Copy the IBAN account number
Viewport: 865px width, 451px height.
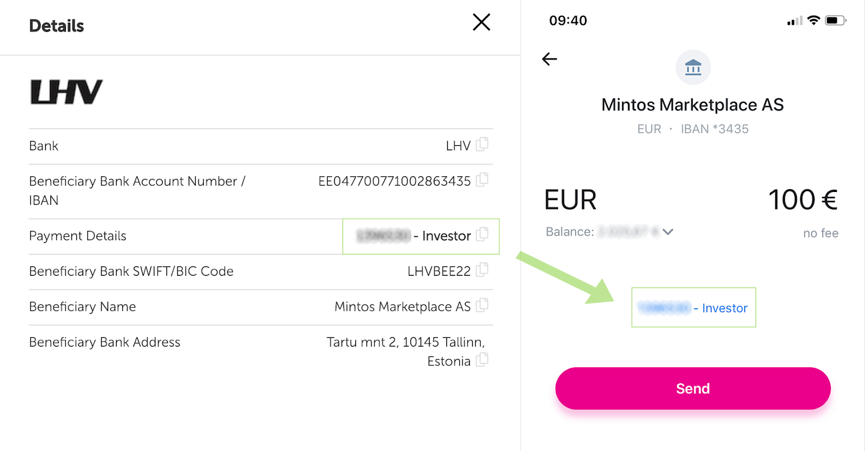tap(482, 180)
